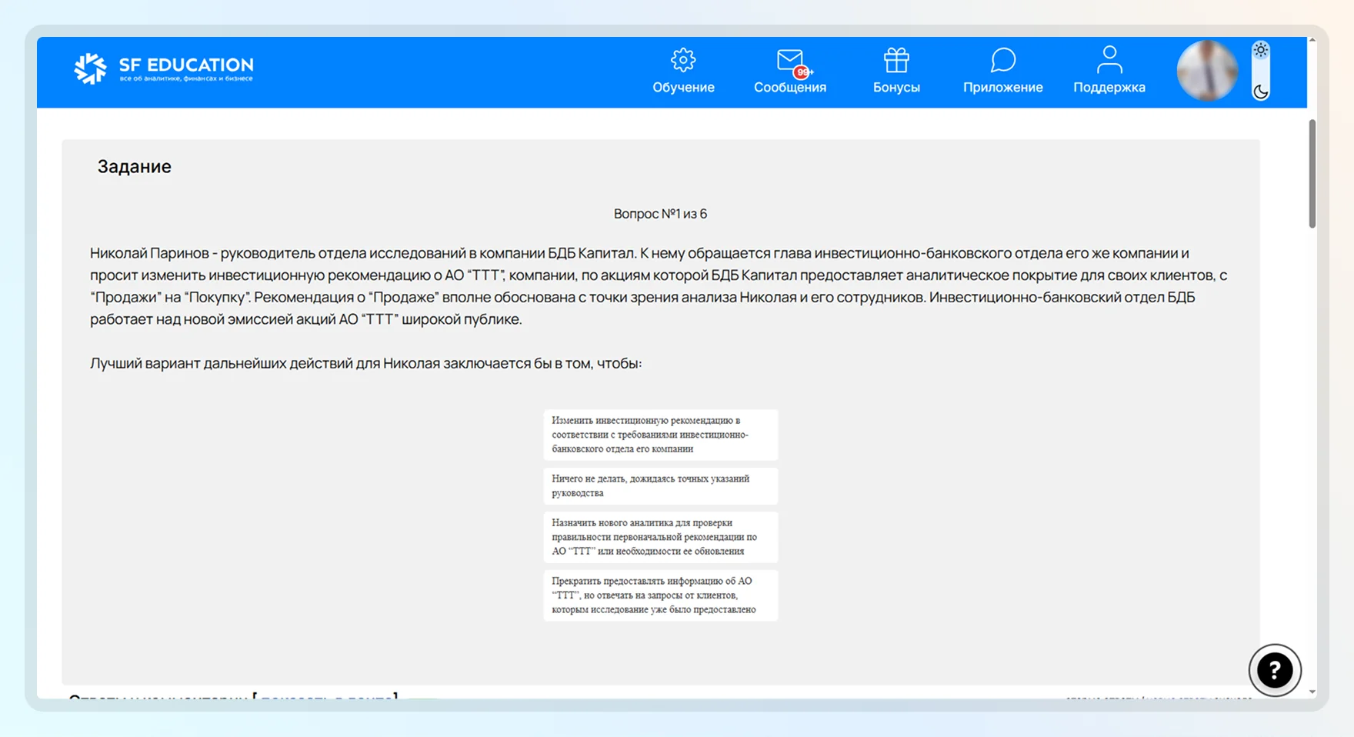Select answer 'Изменить инвестиционную рекомендацию'
The image size is (1354, 737).
661,435
